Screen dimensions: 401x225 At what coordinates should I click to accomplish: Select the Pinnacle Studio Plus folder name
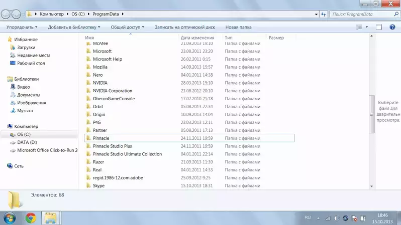tap(112, 146)
